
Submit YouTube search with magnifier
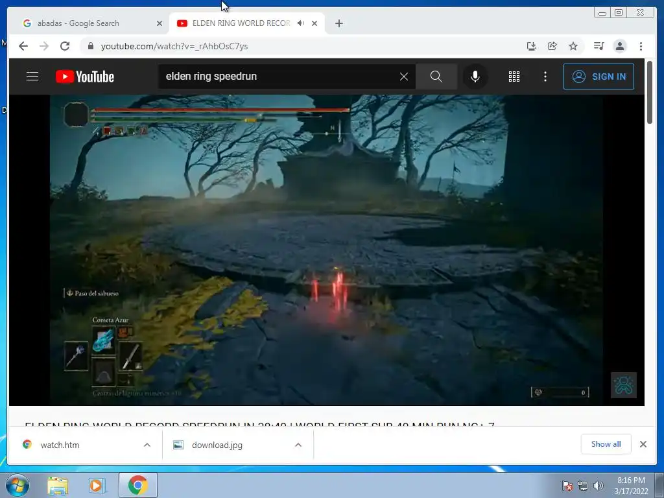[436, 77]
